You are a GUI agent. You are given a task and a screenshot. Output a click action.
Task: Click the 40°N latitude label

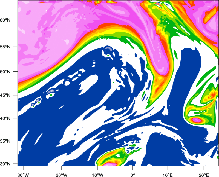[x=5, y=118]
